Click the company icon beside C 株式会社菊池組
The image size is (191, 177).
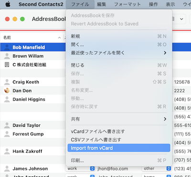[7, 65]
